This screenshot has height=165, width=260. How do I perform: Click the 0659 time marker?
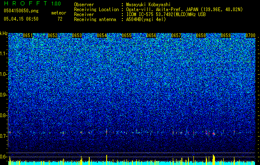226,35
